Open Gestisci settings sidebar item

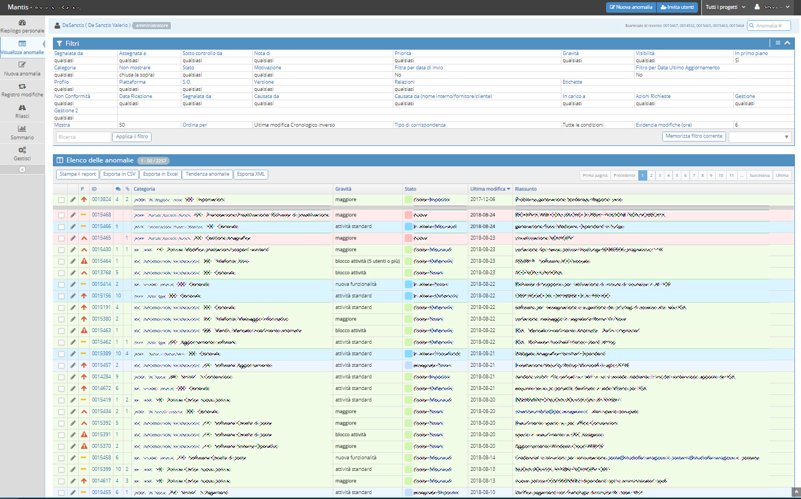[x=22, y=154]
